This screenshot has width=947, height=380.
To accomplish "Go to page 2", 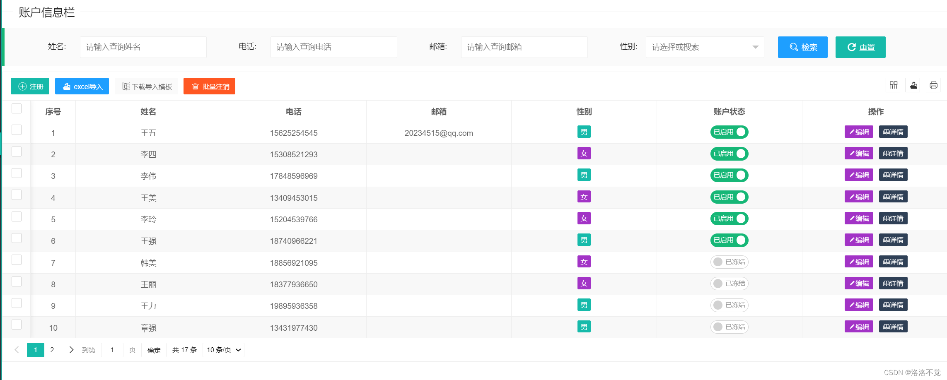I will (x=52, y=350).
